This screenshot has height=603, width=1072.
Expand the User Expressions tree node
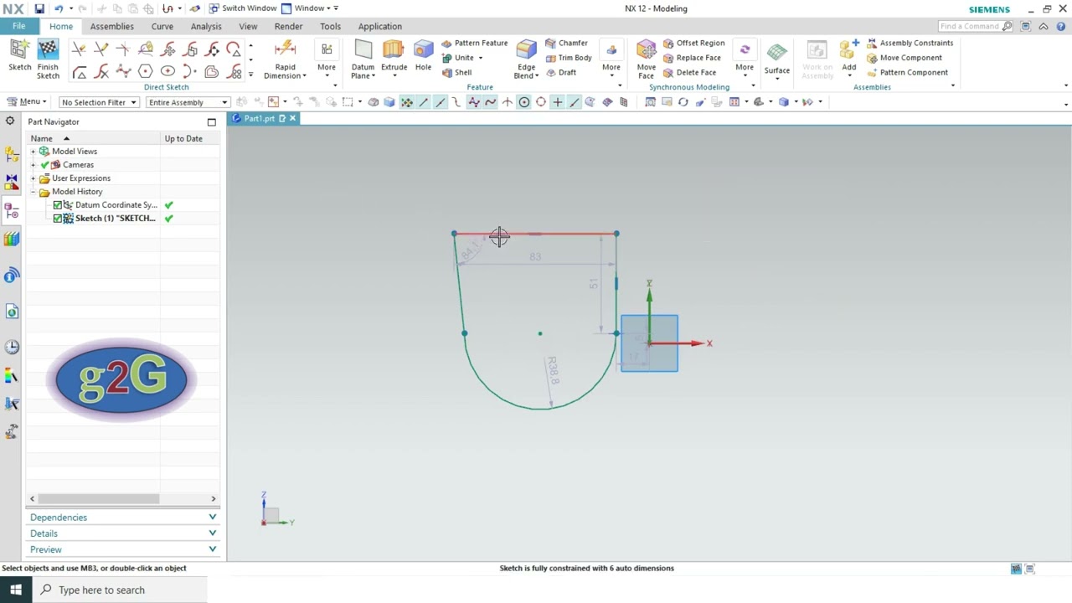click(x=33, y=178)
